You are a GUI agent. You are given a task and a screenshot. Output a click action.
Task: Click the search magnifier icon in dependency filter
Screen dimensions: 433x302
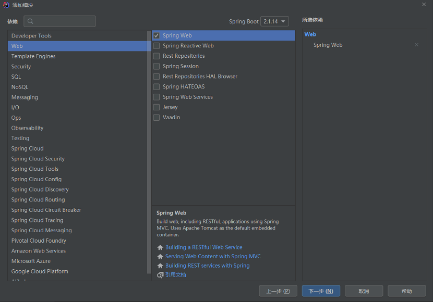30,21
